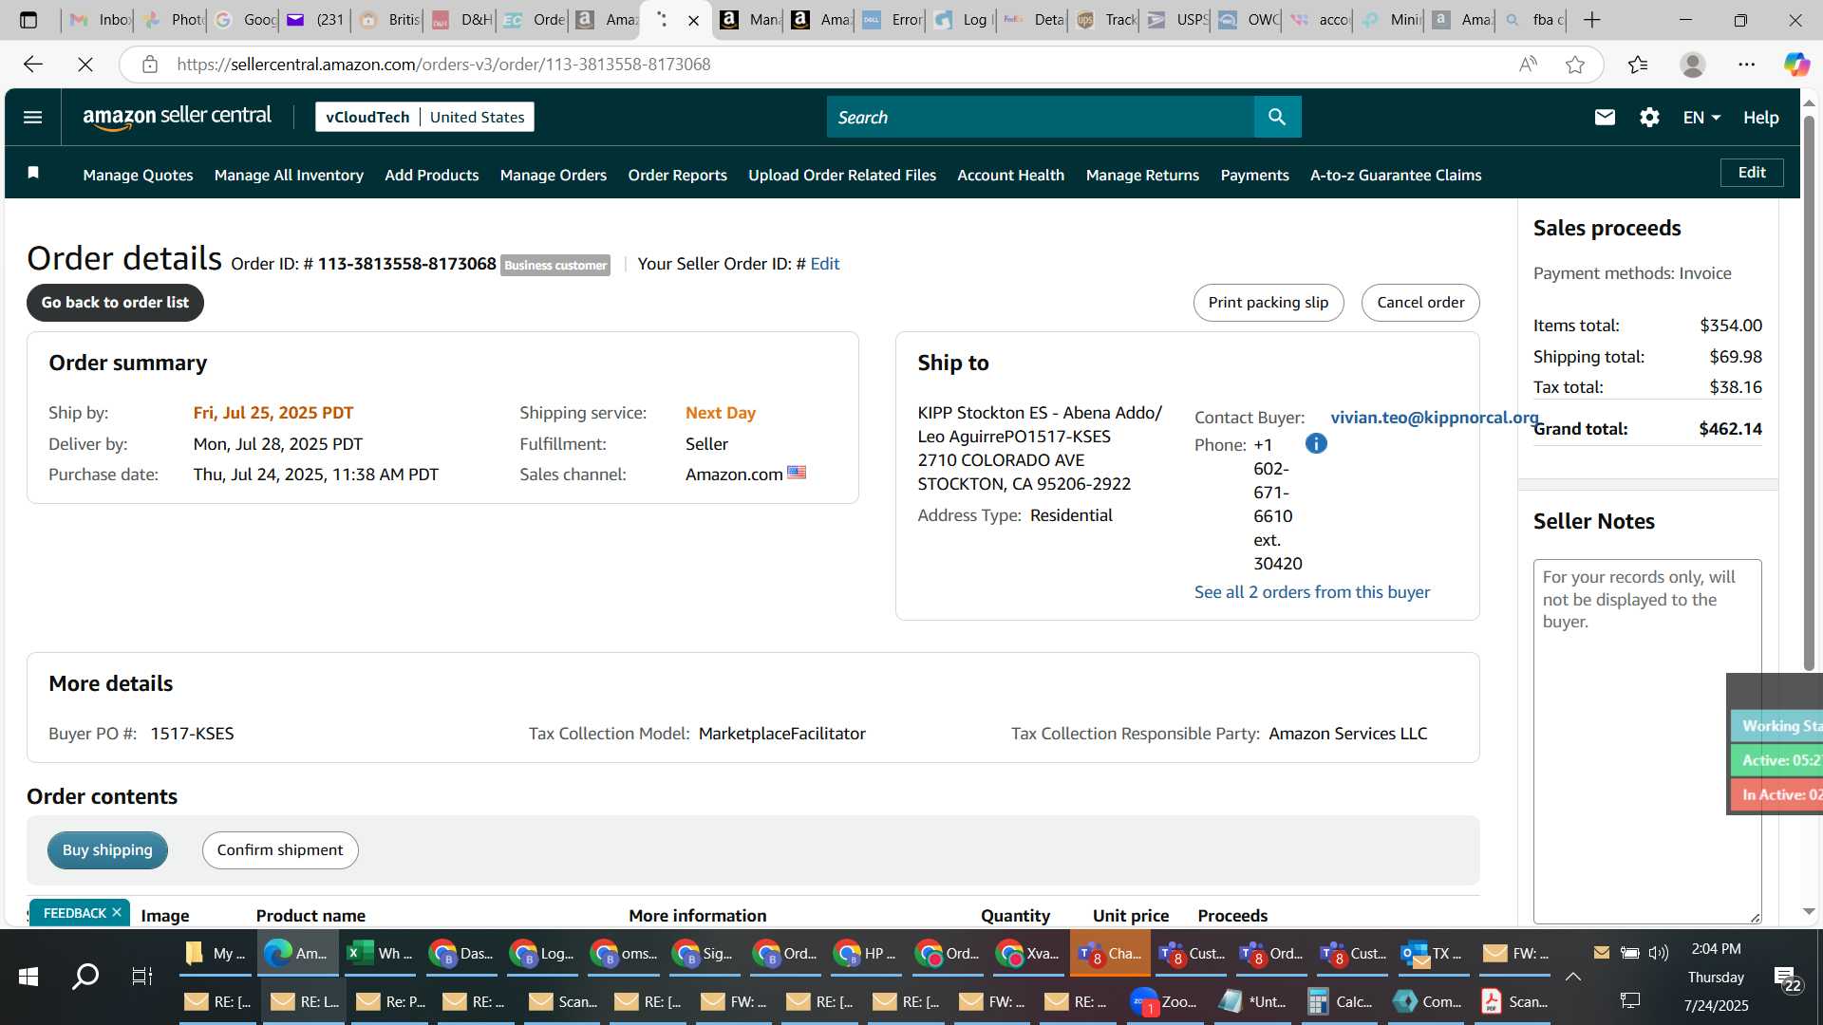This screenshot has width=1823, height=1025.
Task: Open the settings gear icon
Action: click(1649, 117)
